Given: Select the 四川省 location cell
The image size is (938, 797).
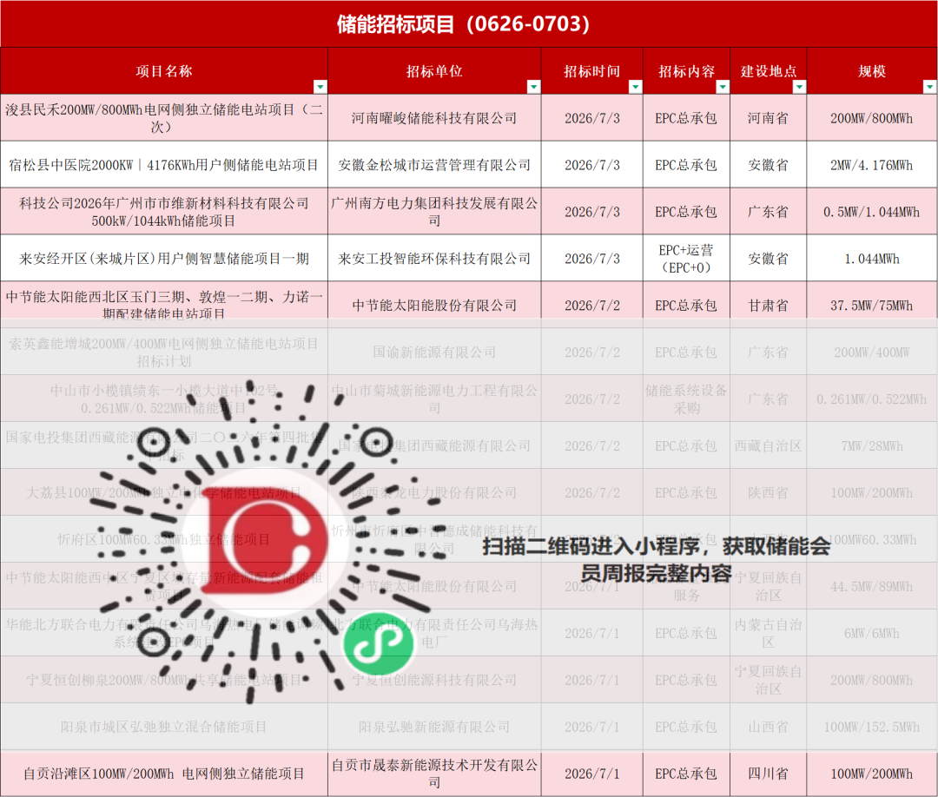Looking at the screenshot, I should pos(769,774).
